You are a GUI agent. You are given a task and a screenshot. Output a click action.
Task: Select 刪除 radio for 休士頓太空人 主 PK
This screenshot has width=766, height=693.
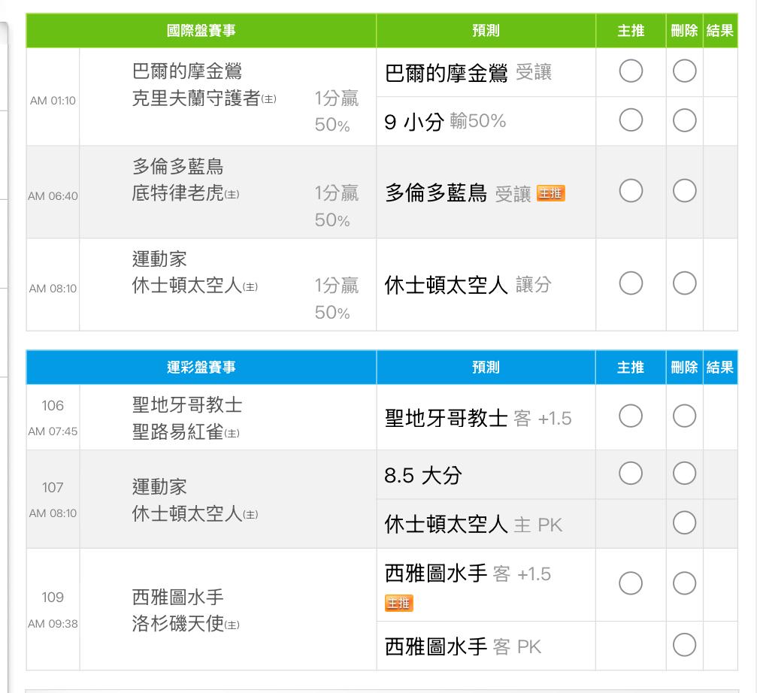tap(684, 523)
